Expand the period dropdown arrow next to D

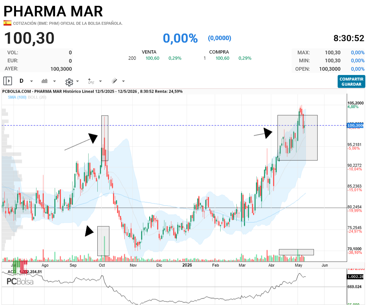pos(31,81)
